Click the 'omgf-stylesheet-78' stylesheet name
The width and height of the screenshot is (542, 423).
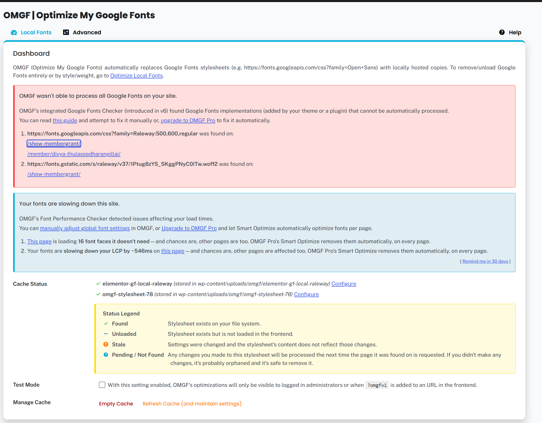click(x=128, y=294)
